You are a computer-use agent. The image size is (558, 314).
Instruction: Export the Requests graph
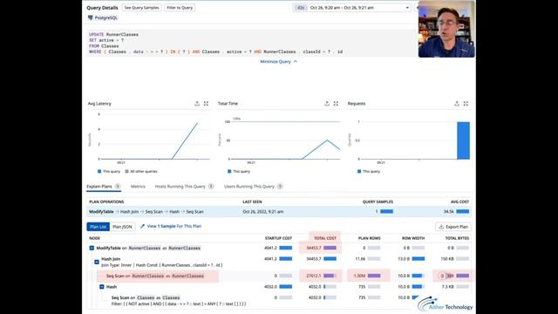pos(457,104)
